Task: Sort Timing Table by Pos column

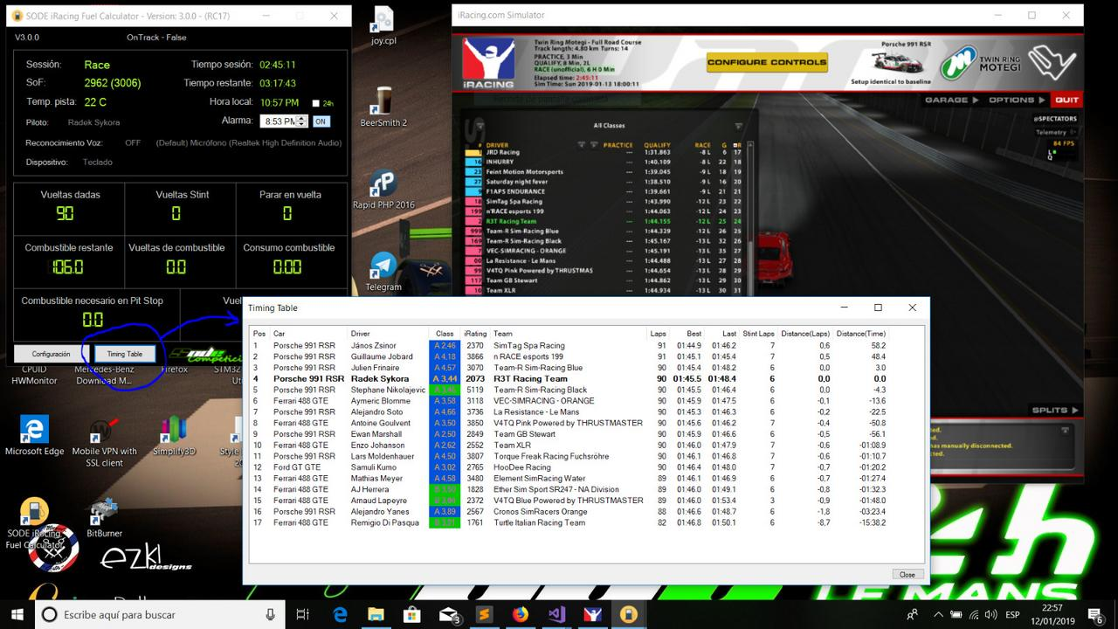Action: click(x=259, y=334)
